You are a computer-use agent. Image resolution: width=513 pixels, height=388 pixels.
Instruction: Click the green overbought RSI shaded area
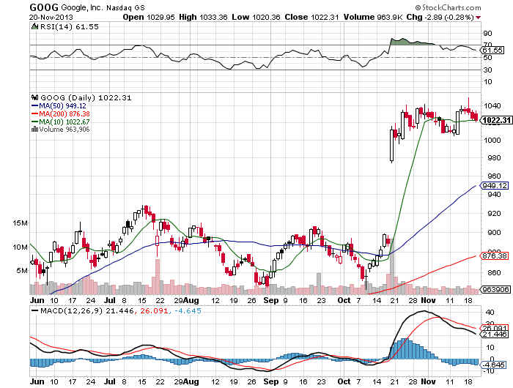point(410,42)
